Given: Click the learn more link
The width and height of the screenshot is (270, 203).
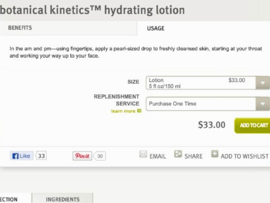Looking at the screenshot, I should (123, 111).
